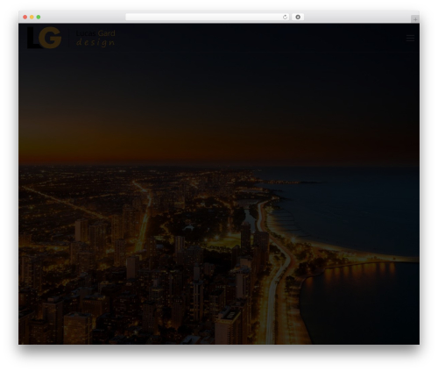This screenshot has width=438, height=371.
Task: Minimize the window with the yellow button
Action: pos(32,18)
